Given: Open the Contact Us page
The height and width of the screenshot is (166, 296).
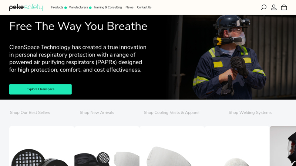Looking at the screenshot, I should [144, 7].
